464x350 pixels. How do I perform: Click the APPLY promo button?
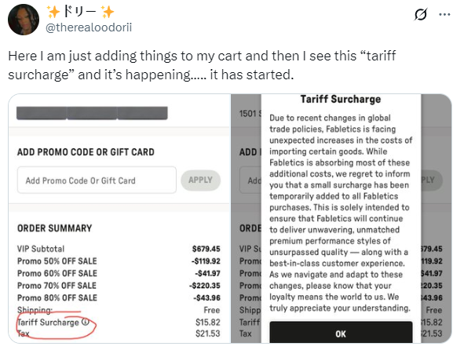[x=200, y=180]
